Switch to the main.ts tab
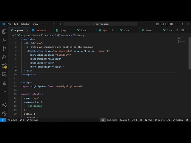The height and width of the screenshot is (143, 191). [39, 30]
